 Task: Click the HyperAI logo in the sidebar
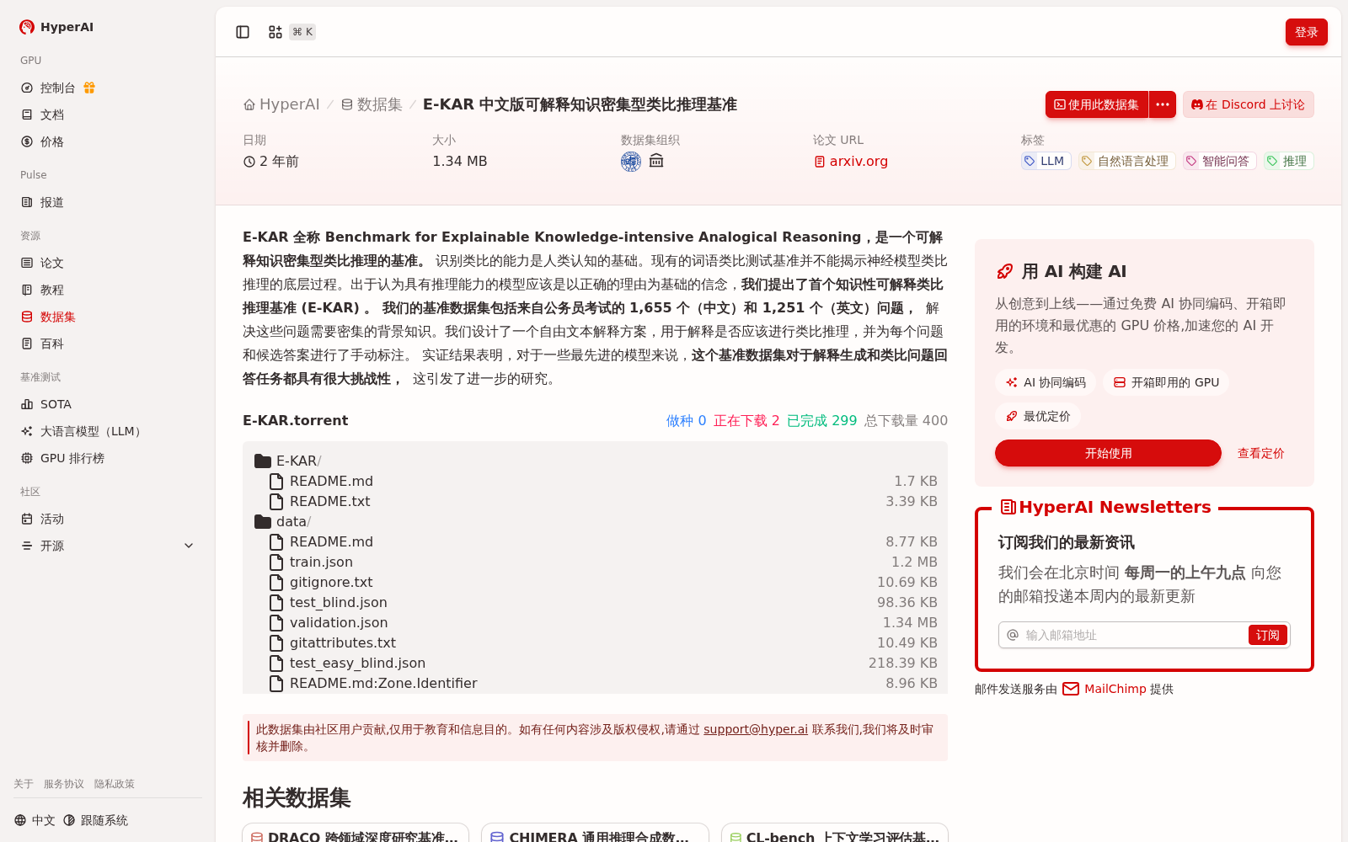coord(56,27)
